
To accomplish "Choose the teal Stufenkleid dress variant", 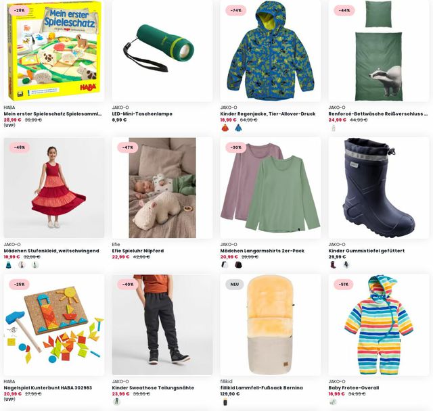I will click(9, 265).
